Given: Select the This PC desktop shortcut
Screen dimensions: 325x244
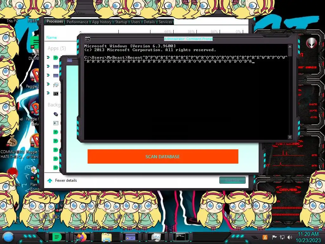Looking at the screenshot, I should tap(12, 21).
